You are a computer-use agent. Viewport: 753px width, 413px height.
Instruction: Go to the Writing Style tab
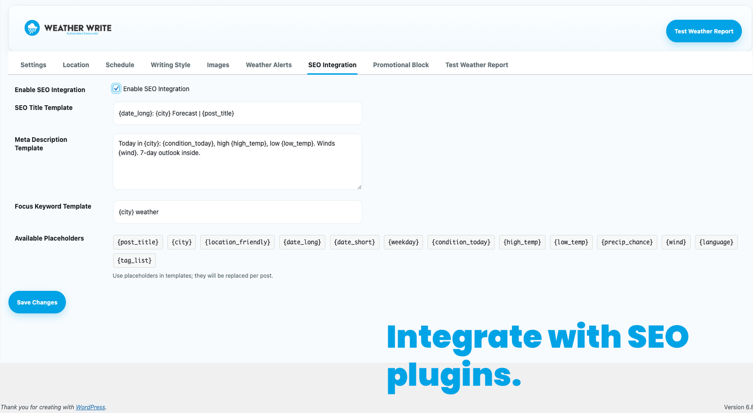pos(170,65)
